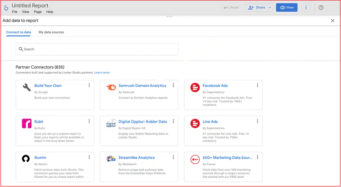Image resolution: width=341 pixels, height=187 pixels.
Task: Click the pink Rubii logo icon
Action: [27, 123]
